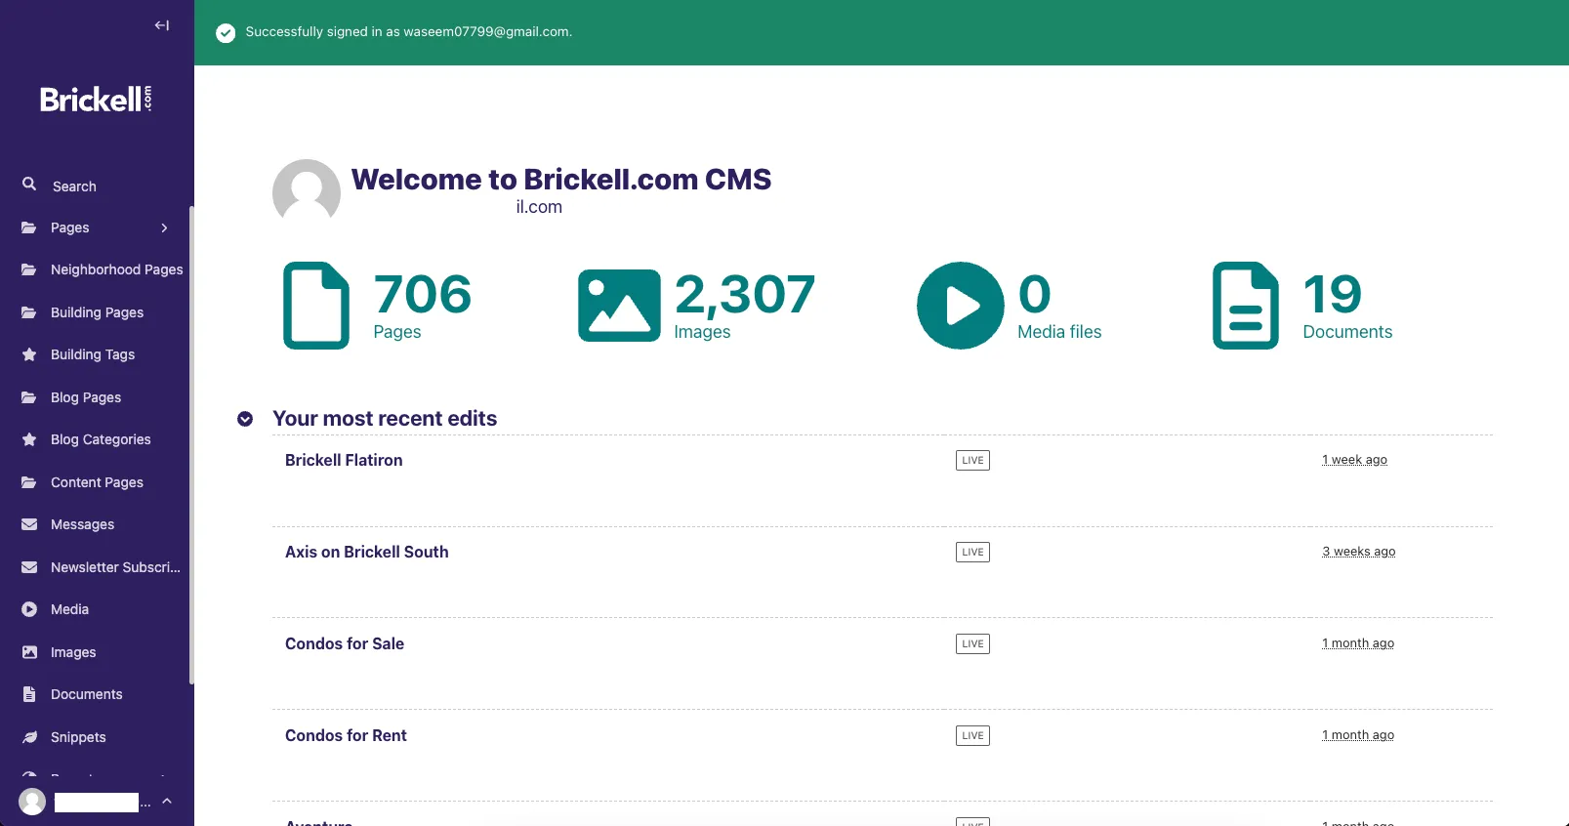Click the LIVE status of Condos for Rent

[x=972, y=735]
